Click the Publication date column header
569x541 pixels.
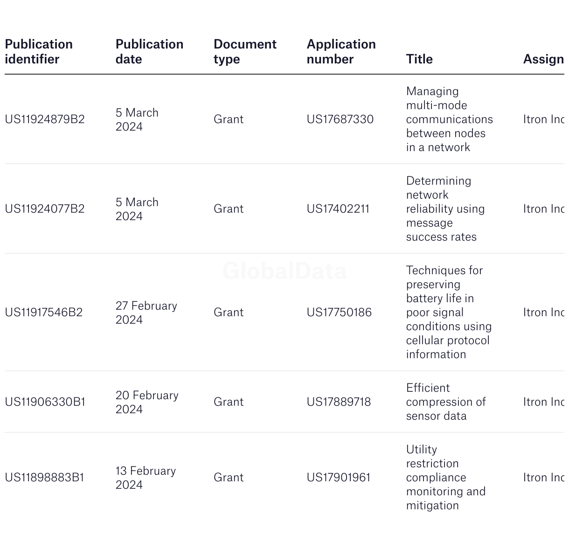tap(149, 52)
